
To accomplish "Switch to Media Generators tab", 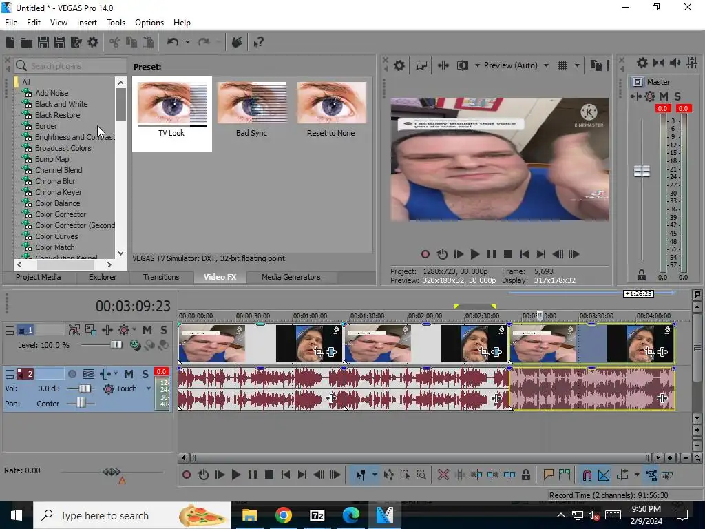I will click(x=291, y=277).
